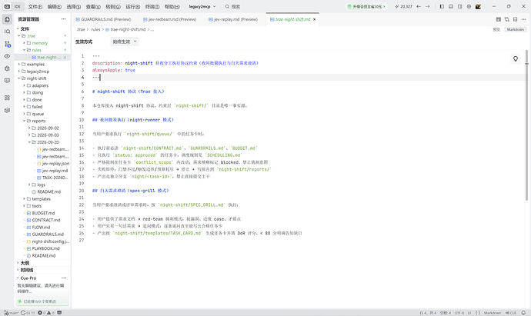
Task: Click the 20,327 credits counter
Action: tap(403, 6)
